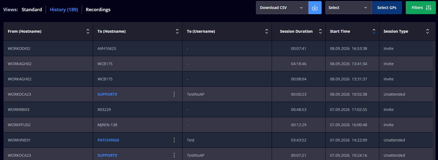Viewport: 438px width, 160px height.
Task: Open options menu for PATCHING0 row
Action: tap(174, 140)
